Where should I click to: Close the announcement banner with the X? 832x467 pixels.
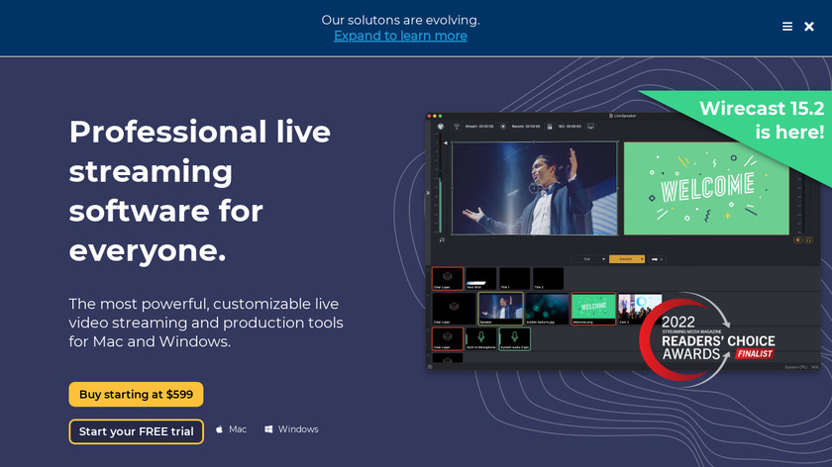click(x=808, y=27)
